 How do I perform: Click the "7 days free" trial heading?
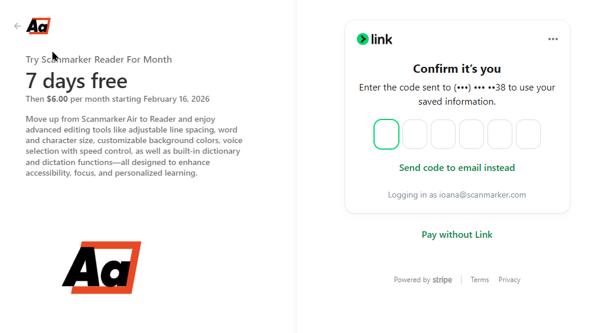pos(76,81)
